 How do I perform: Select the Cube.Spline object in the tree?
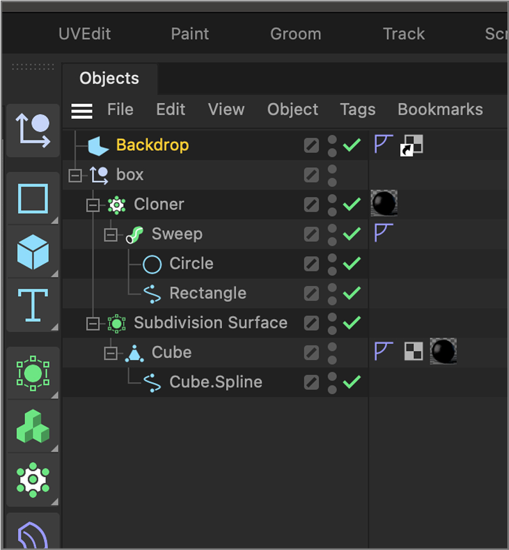pos(215,382)
